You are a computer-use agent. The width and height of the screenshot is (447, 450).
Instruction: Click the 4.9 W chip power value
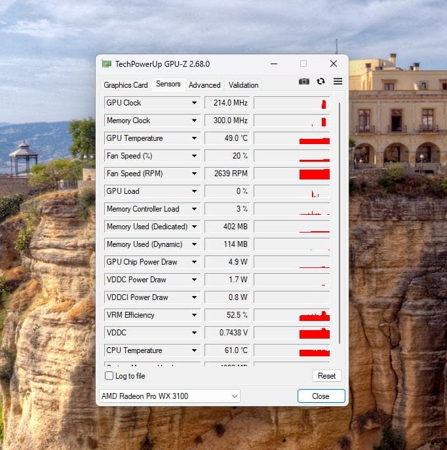pos(227,262)
